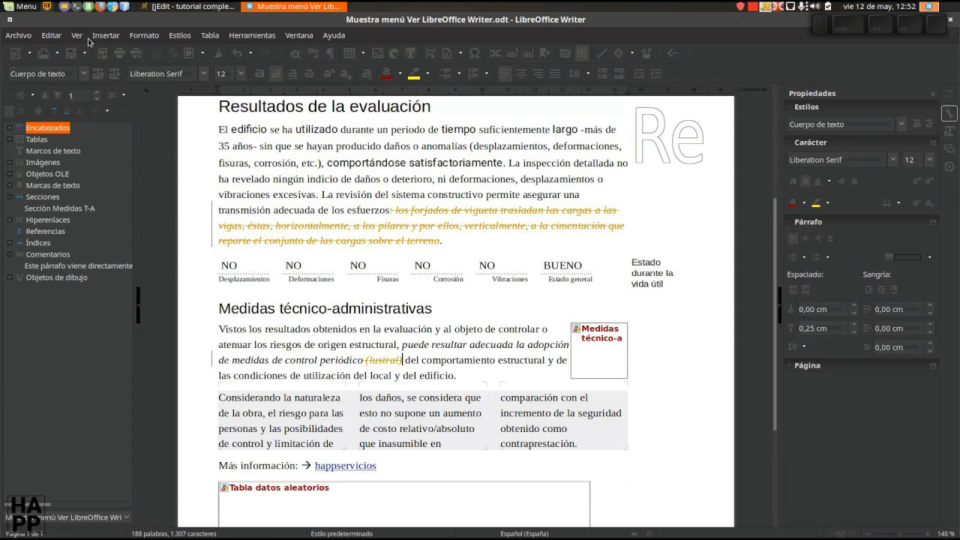This screenshot has width=960, height=540.
Task: Click the Print icon in toolbar
Action: click(x=119, y=53)
